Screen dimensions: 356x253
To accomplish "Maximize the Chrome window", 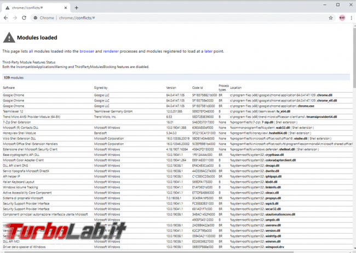I will pyautogui.click(x=338, y=4).
